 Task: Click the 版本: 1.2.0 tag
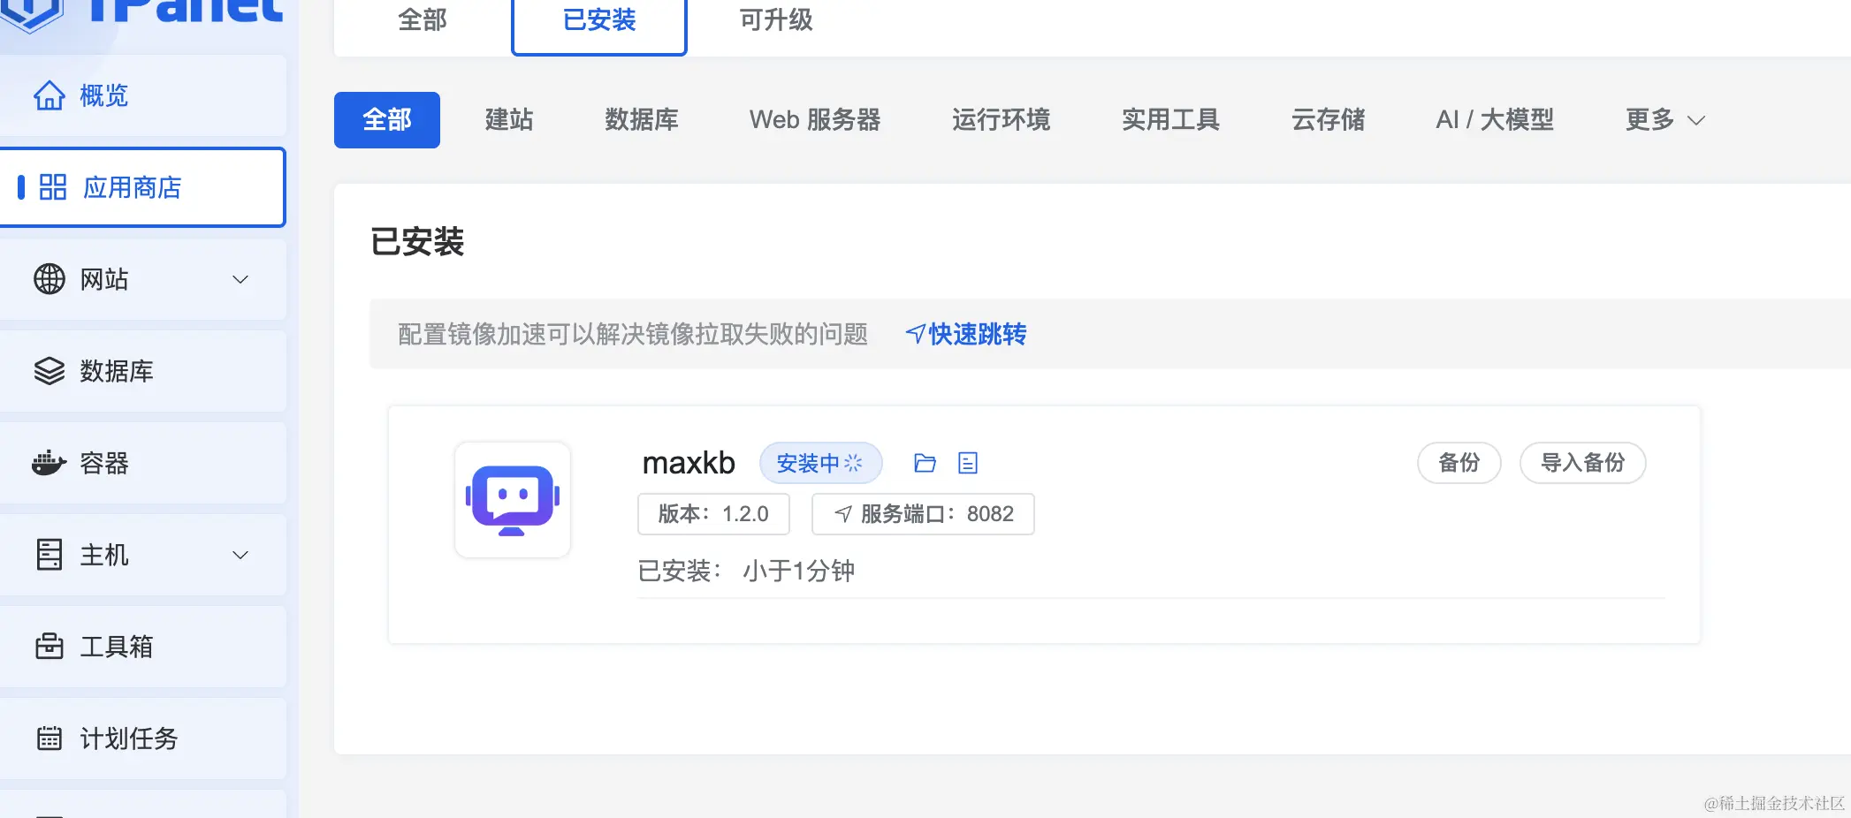(x=713, y=514)
